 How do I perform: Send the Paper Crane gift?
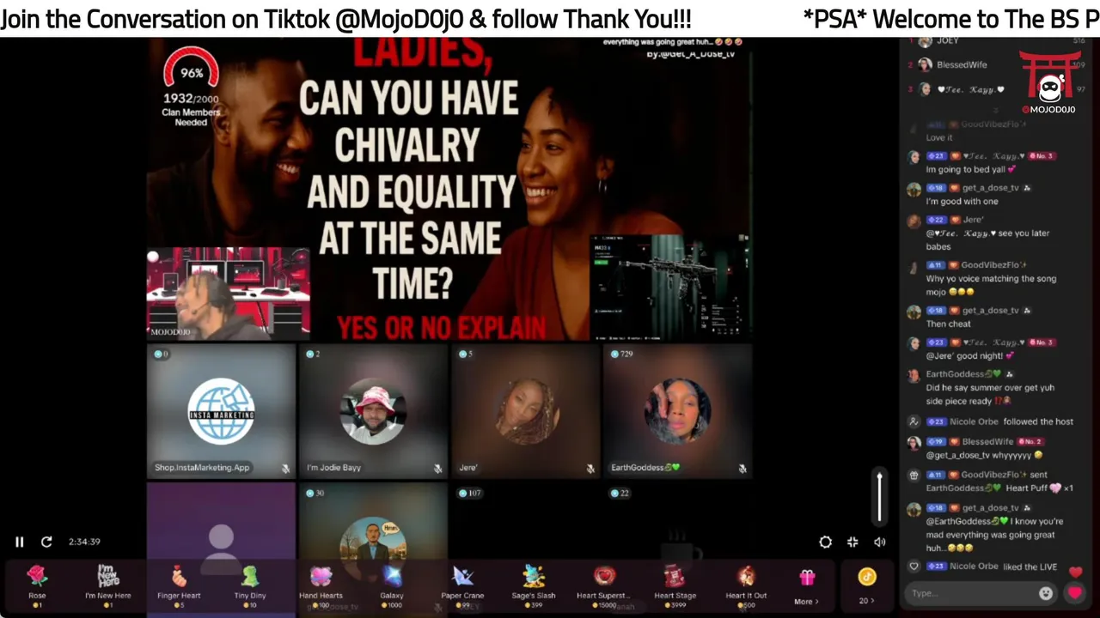pyautogui.click(x=462, y=586)
